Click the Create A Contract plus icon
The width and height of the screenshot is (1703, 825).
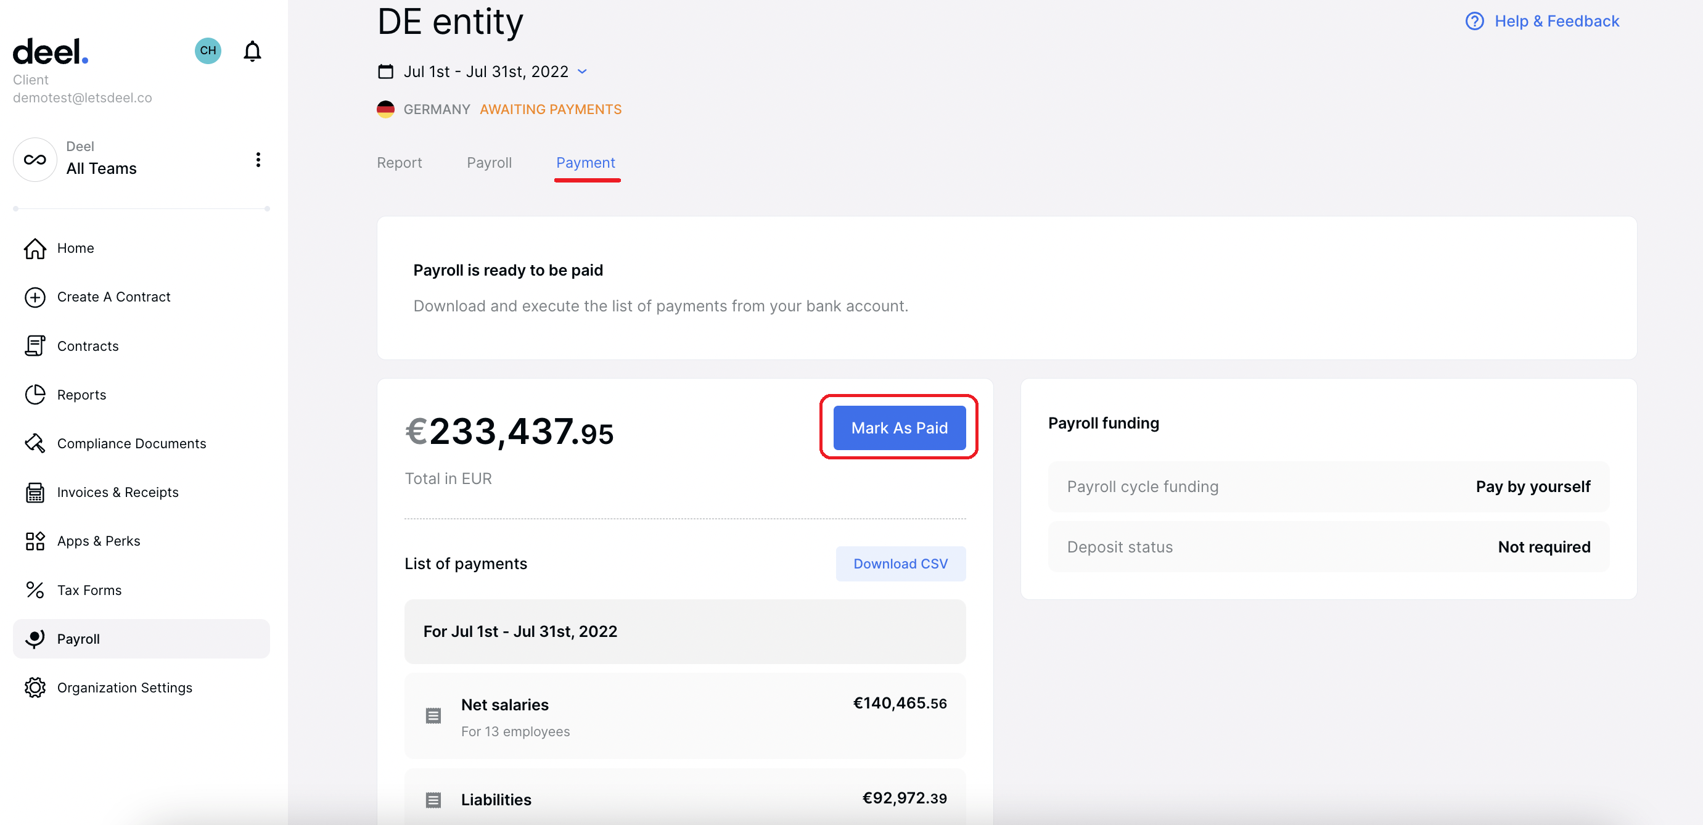pyautogui.click(x=35, y=297)
